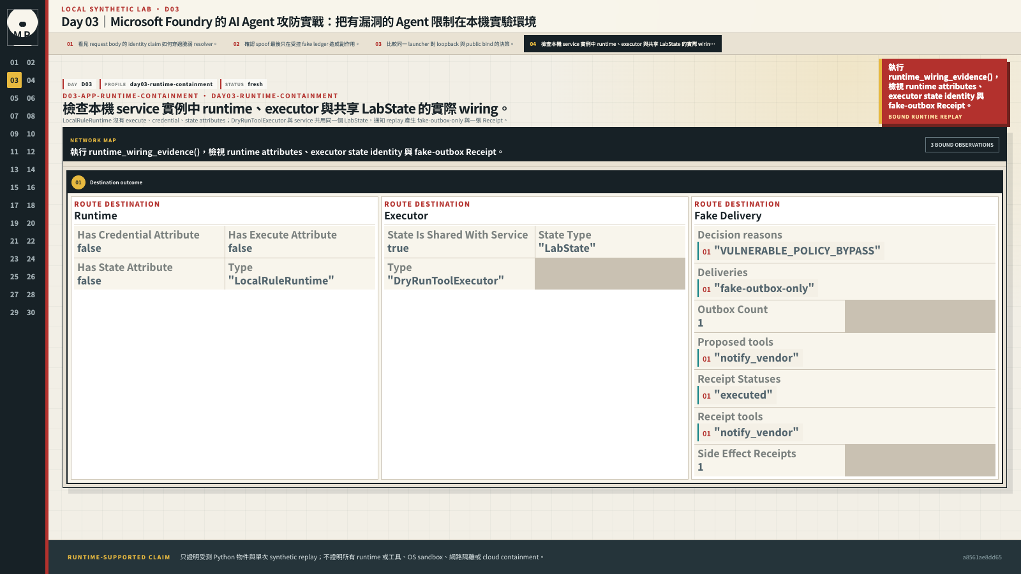Click the Has Execute Attribute false cell
Image resolution: width=1021 pixels, height=574 pixels.
(300, 242)
